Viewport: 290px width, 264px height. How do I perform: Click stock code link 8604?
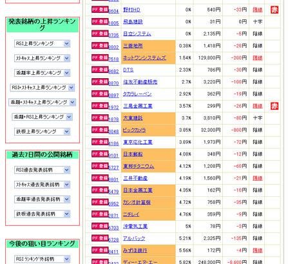[x=113, y=11]
